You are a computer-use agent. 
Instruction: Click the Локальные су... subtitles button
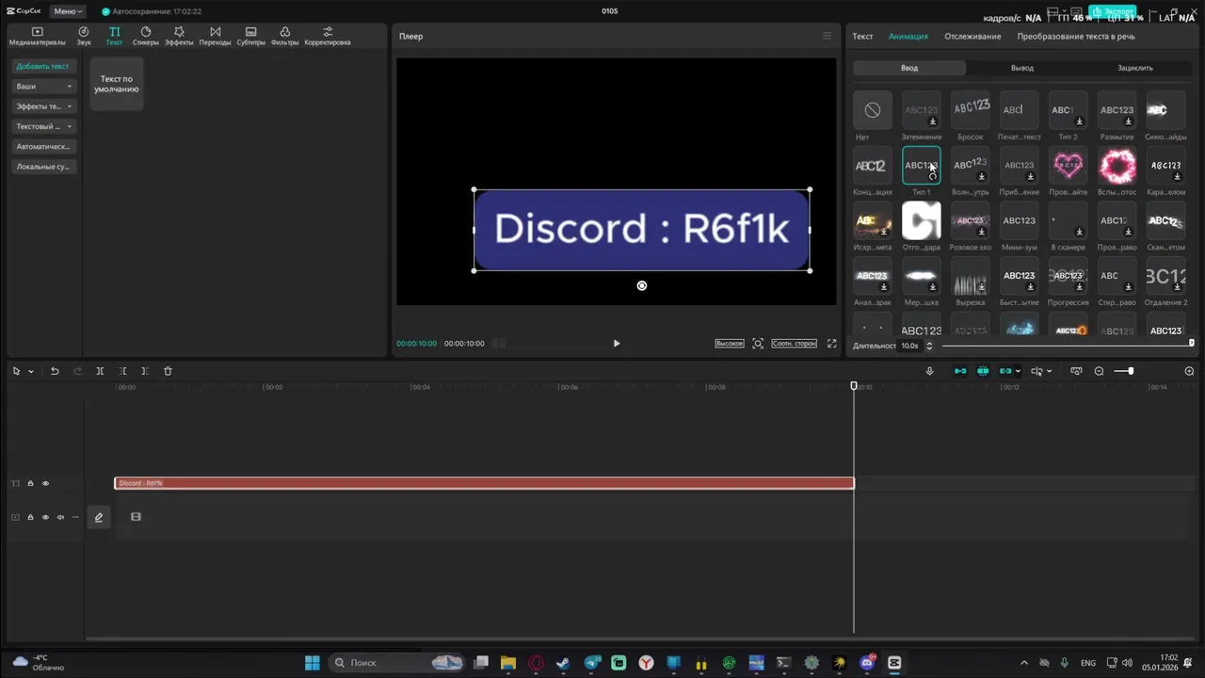point(43,167)
